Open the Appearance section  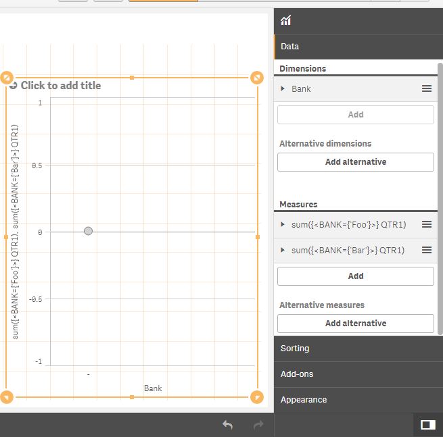pos(358,400)
